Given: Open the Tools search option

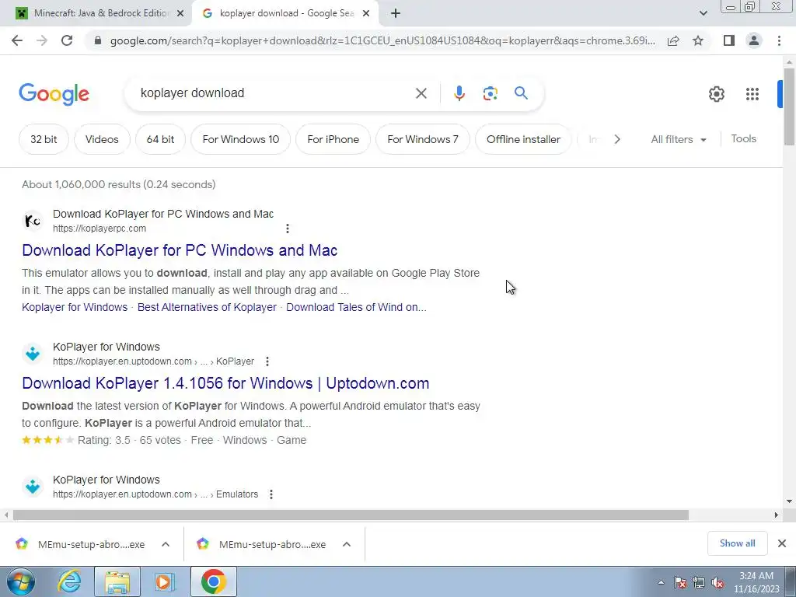Looking at the screenshot, I should (743, 138).
